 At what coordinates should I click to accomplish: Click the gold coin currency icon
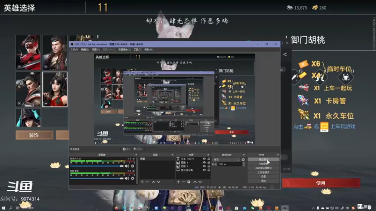pyautogui.click(x=290, y=8)
